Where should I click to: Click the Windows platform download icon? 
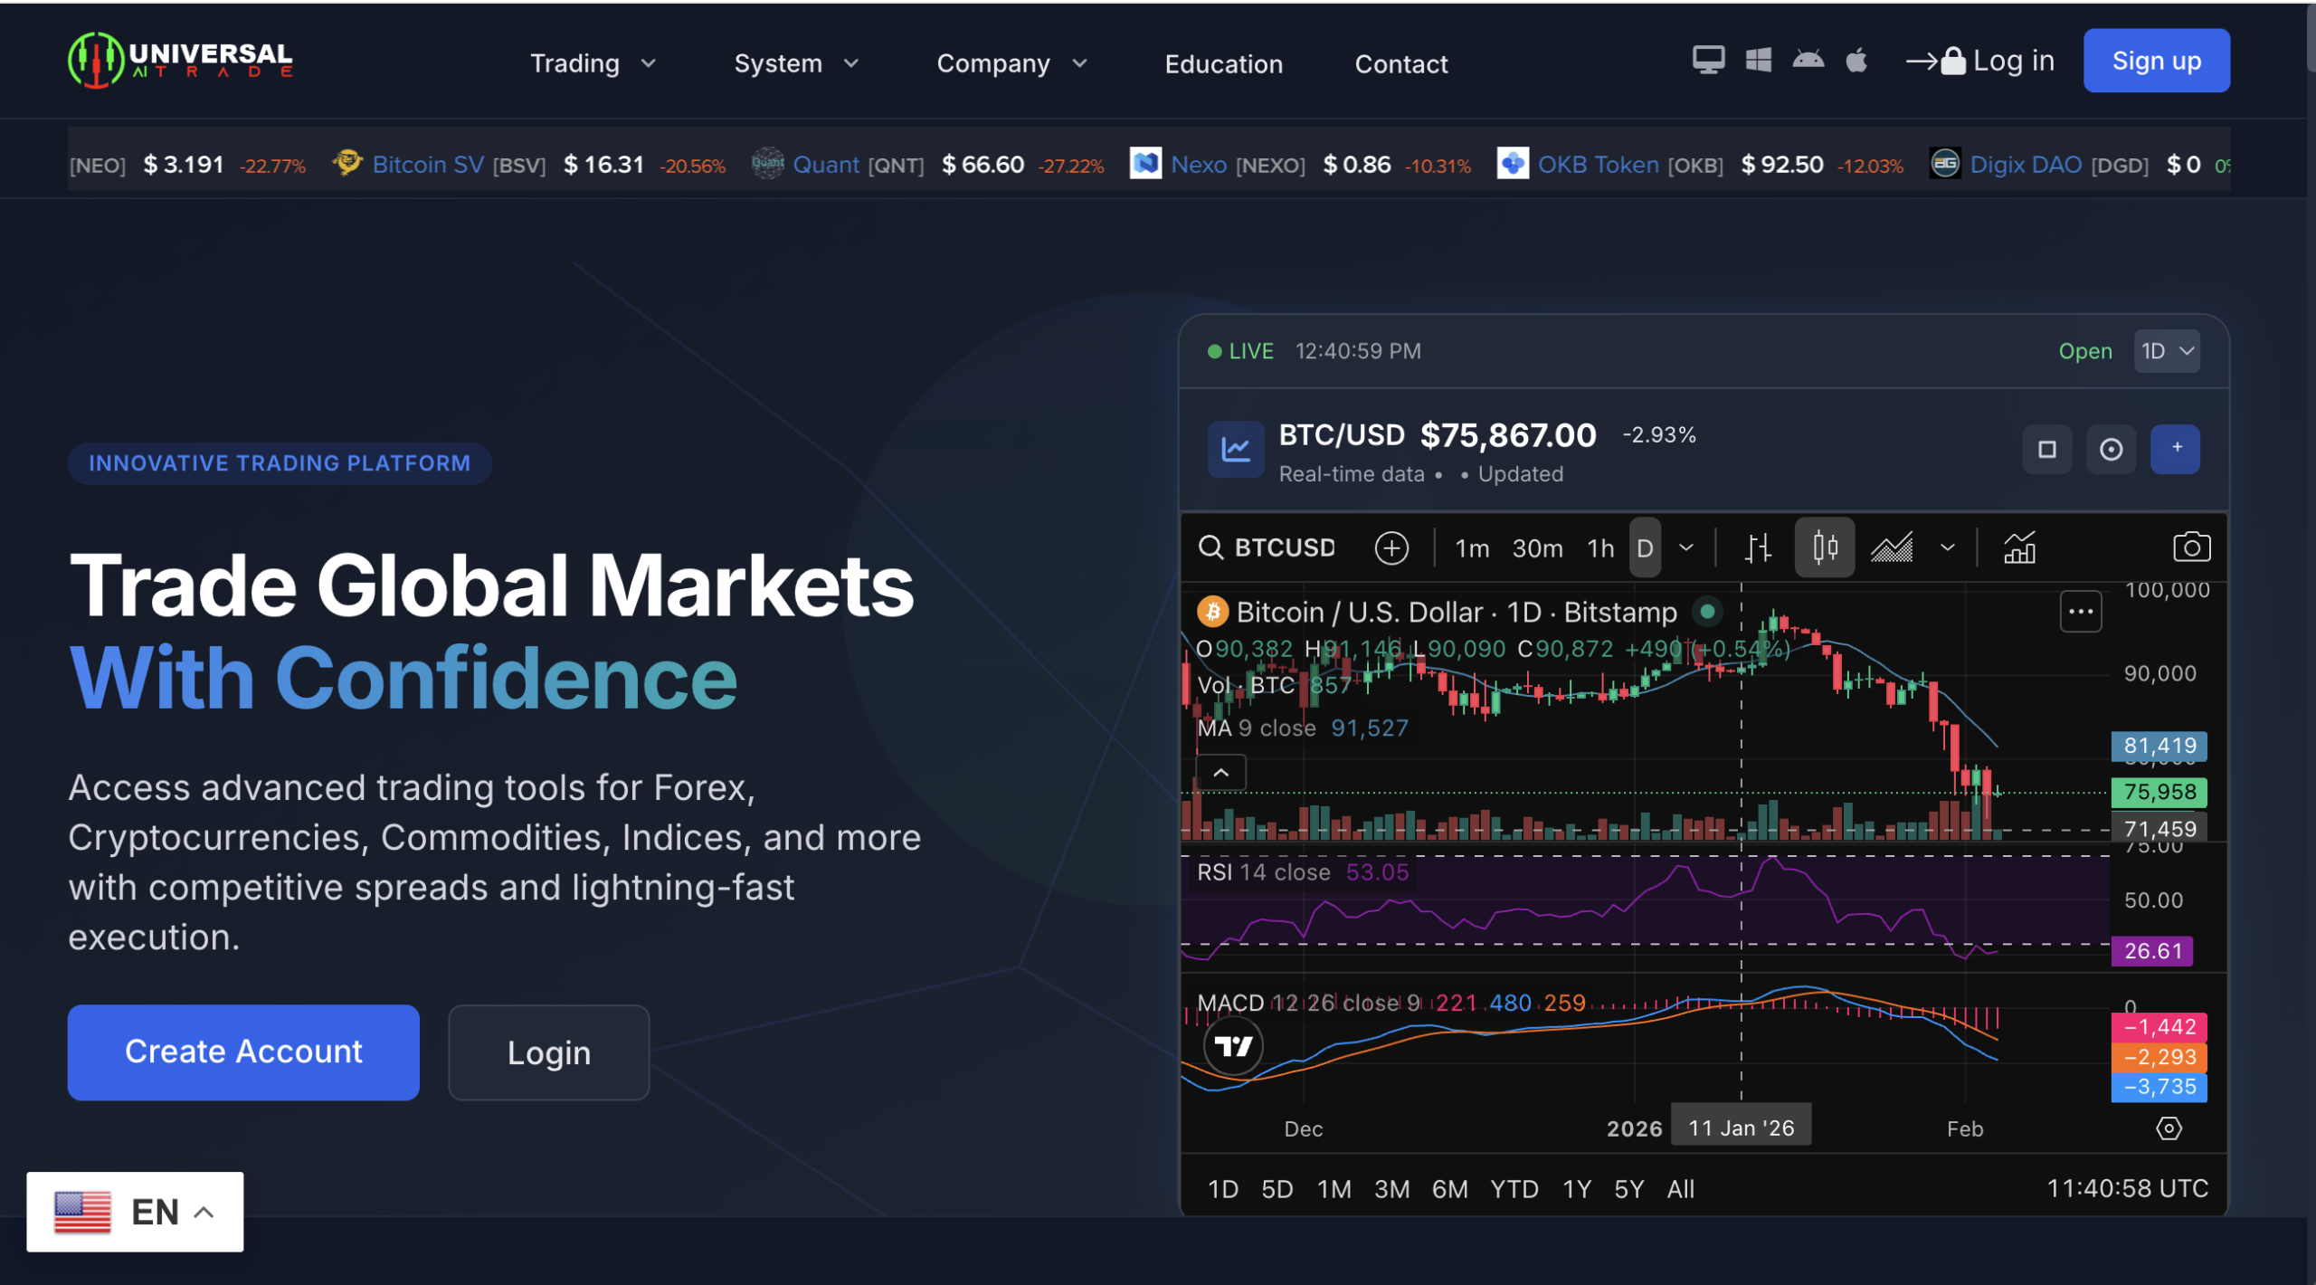1758,61
